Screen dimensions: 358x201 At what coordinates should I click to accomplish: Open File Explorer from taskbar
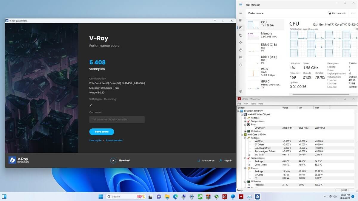point(167,197)
